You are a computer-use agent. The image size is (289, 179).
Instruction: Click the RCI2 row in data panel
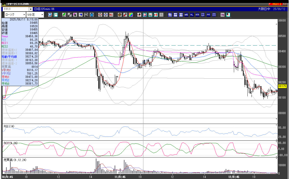20,46
